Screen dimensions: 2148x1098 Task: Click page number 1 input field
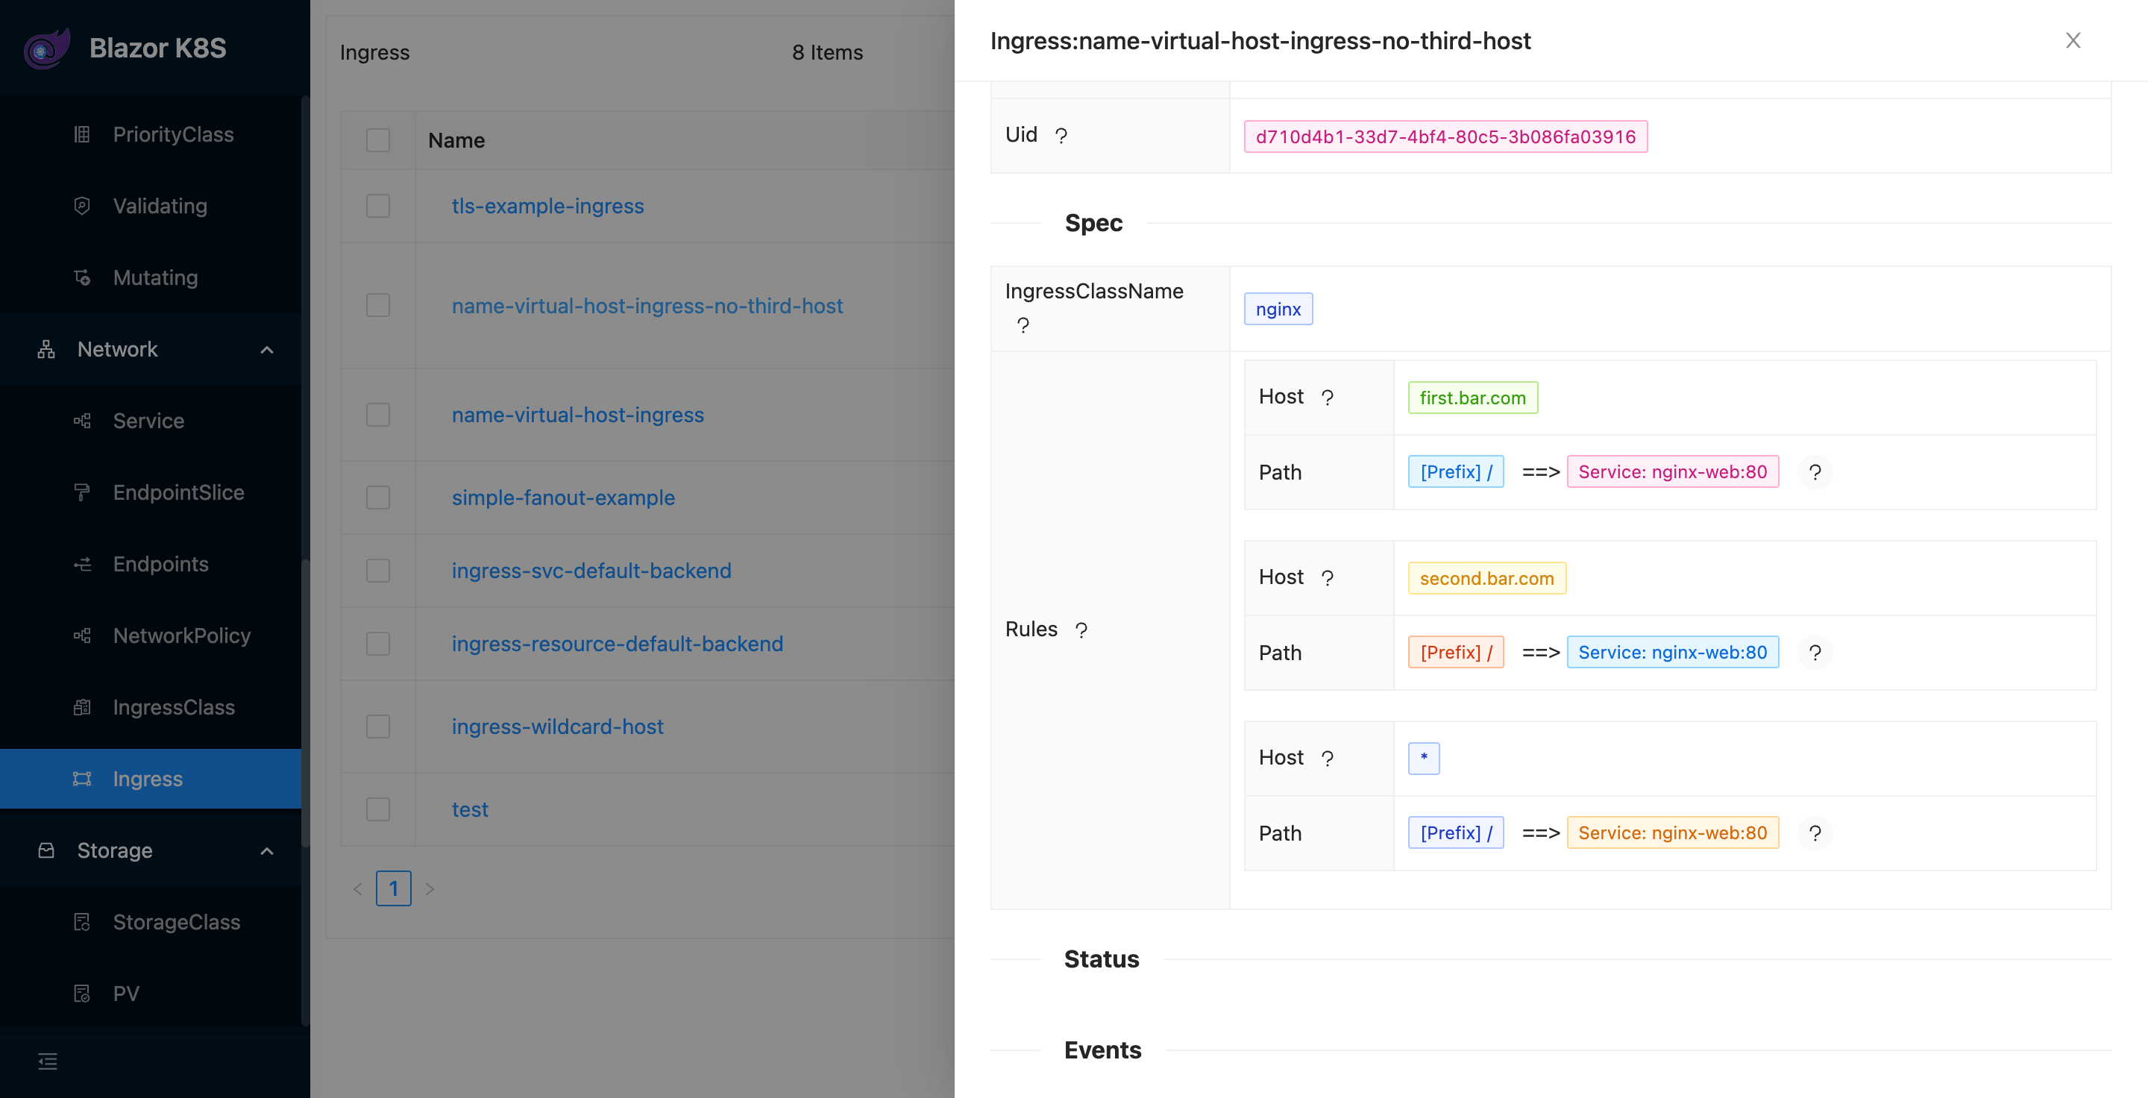[394, 888]
